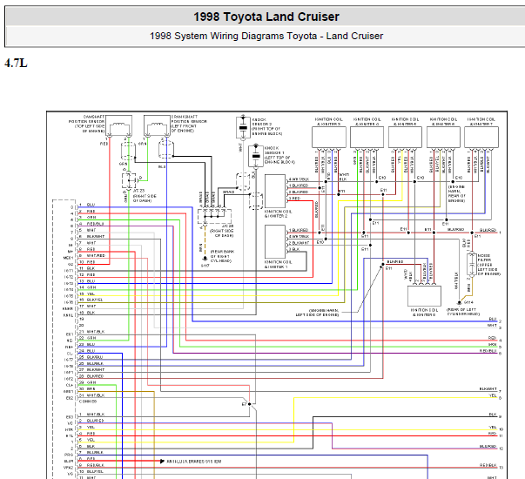The height and width of the screenshot is (479, 525).
Task: Click the 'RED/BLU' label at right edge
Action: (488, 351)
